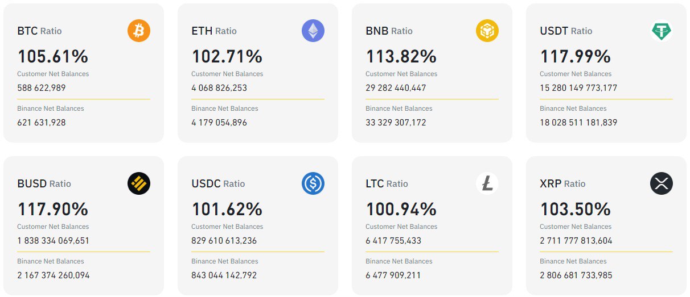Click the orange Bitcoin icon
The image size is (690, 297).
[x=139, y=31]
